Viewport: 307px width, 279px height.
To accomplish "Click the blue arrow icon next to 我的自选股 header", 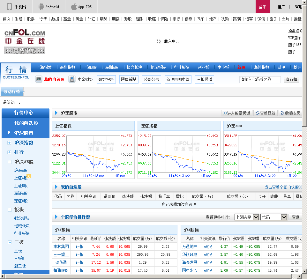I will coord(56,187).
